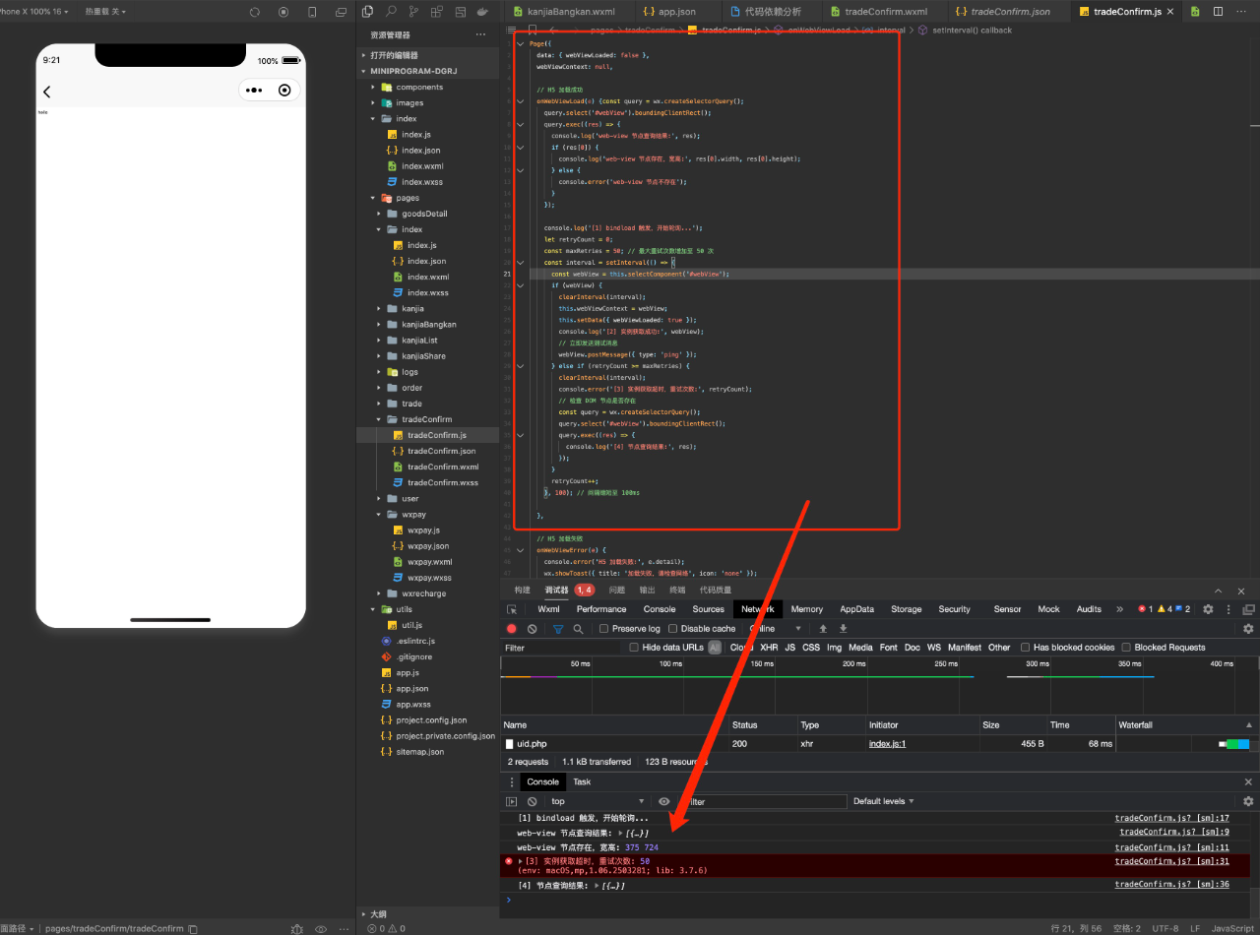The image size is (1260, 935).
Task: Click the UTF-8 encoding in status bar
Action: [1165, 928]
